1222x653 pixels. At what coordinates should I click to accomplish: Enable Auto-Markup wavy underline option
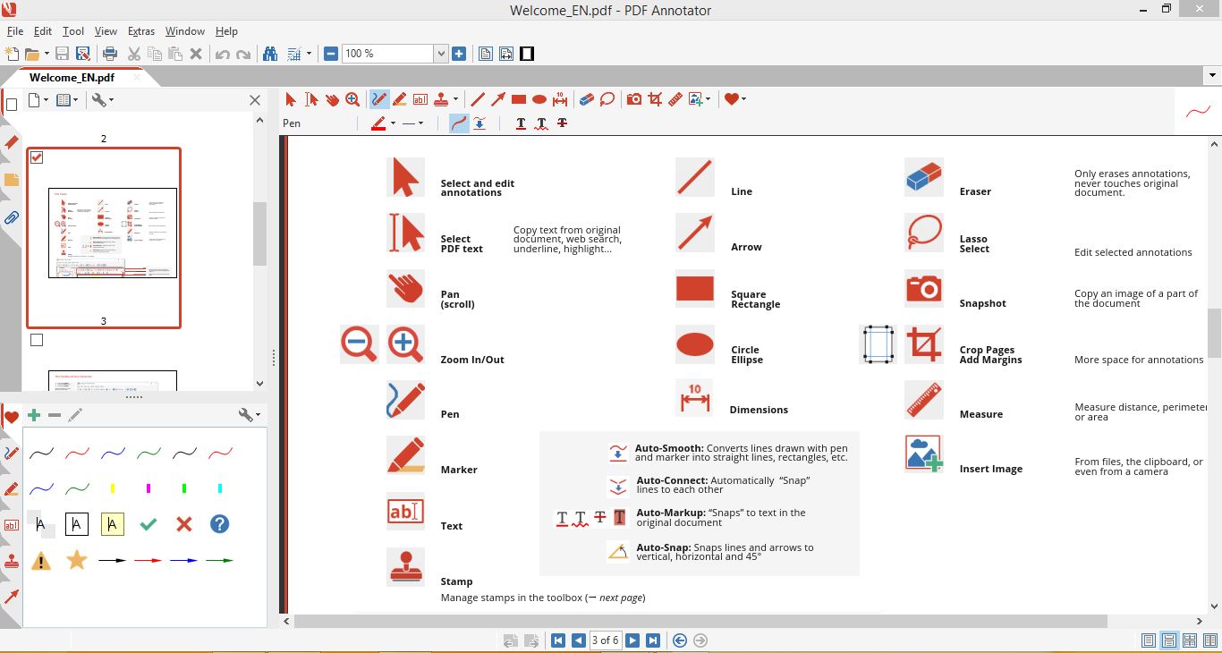(x=541, y=123)
